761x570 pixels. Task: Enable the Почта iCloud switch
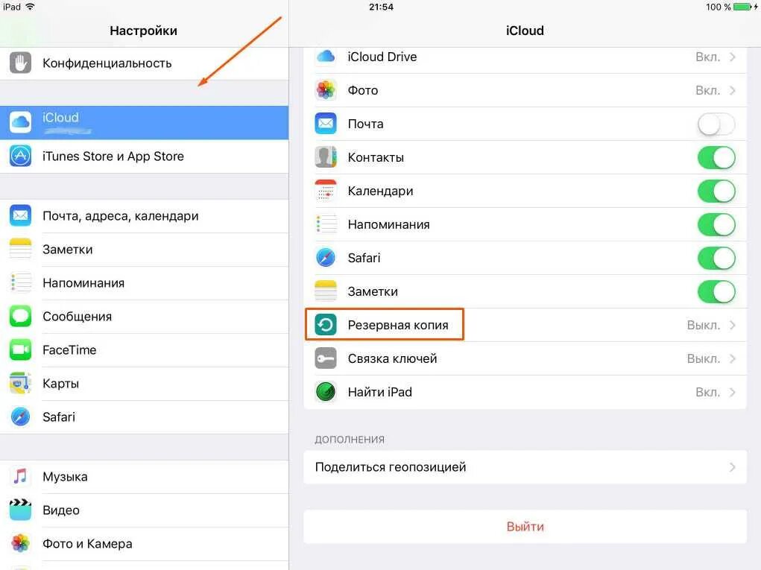716,124
